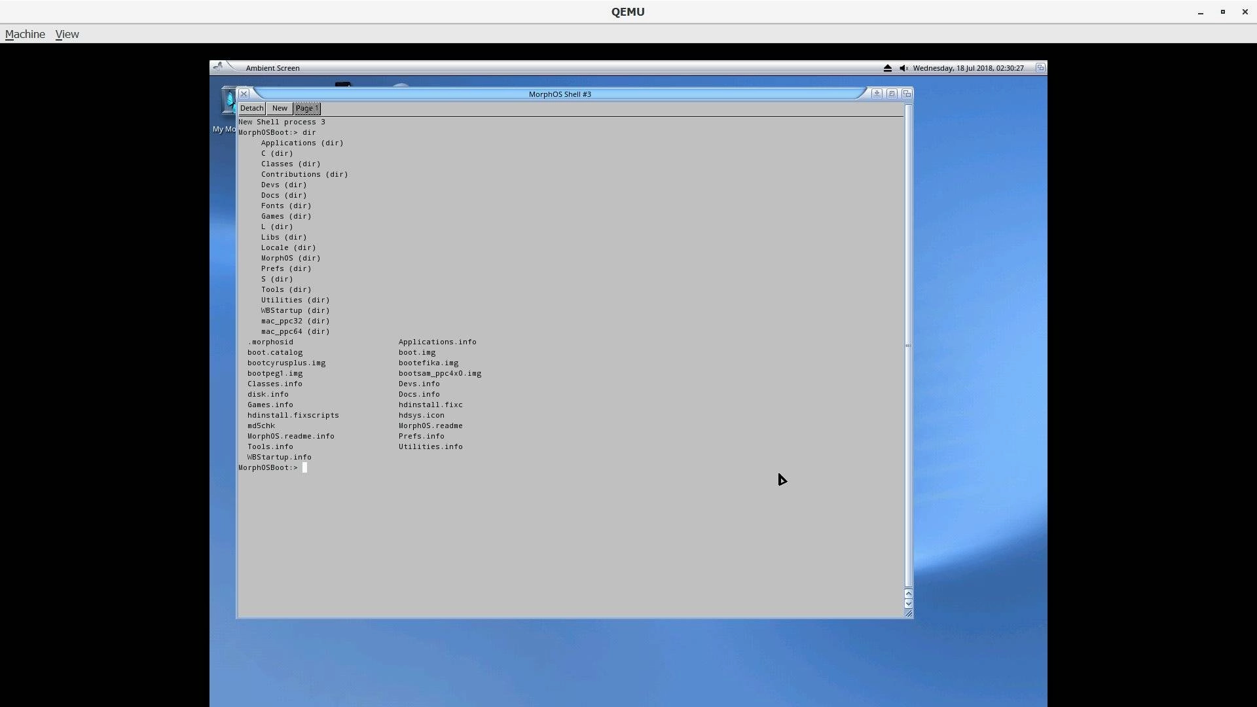Click the shell prompt cursor line
The width and height of the screenshot is (1257, 707).
[272, 467]
